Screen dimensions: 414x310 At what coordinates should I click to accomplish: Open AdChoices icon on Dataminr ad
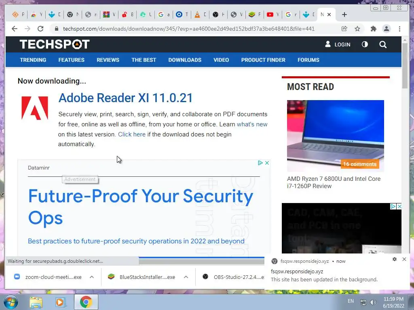[x=260, y=163]
